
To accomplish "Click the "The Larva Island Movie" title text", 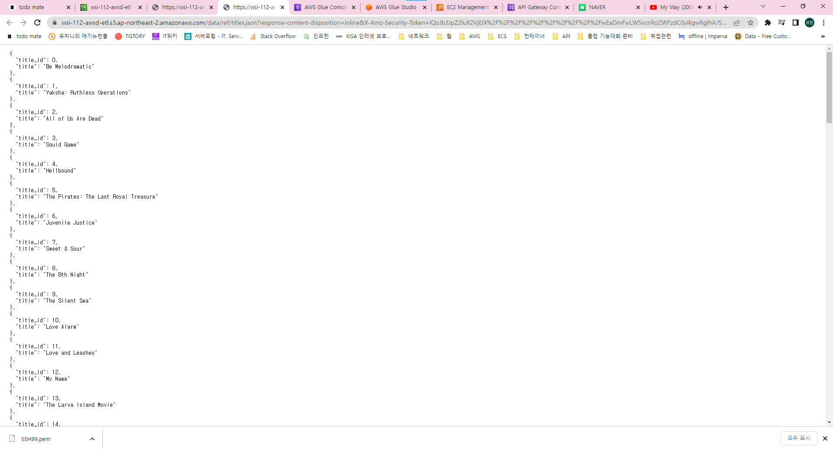I will [x=79, y=405].
